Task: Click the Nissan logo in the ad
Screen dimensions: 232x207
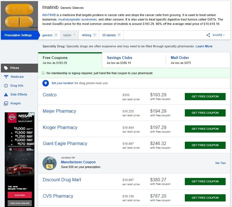Action: 12,118
